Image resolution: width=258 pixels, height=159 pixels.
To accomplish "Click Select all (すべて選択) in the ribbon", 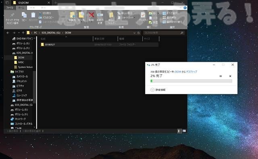I will coord(170,13).
